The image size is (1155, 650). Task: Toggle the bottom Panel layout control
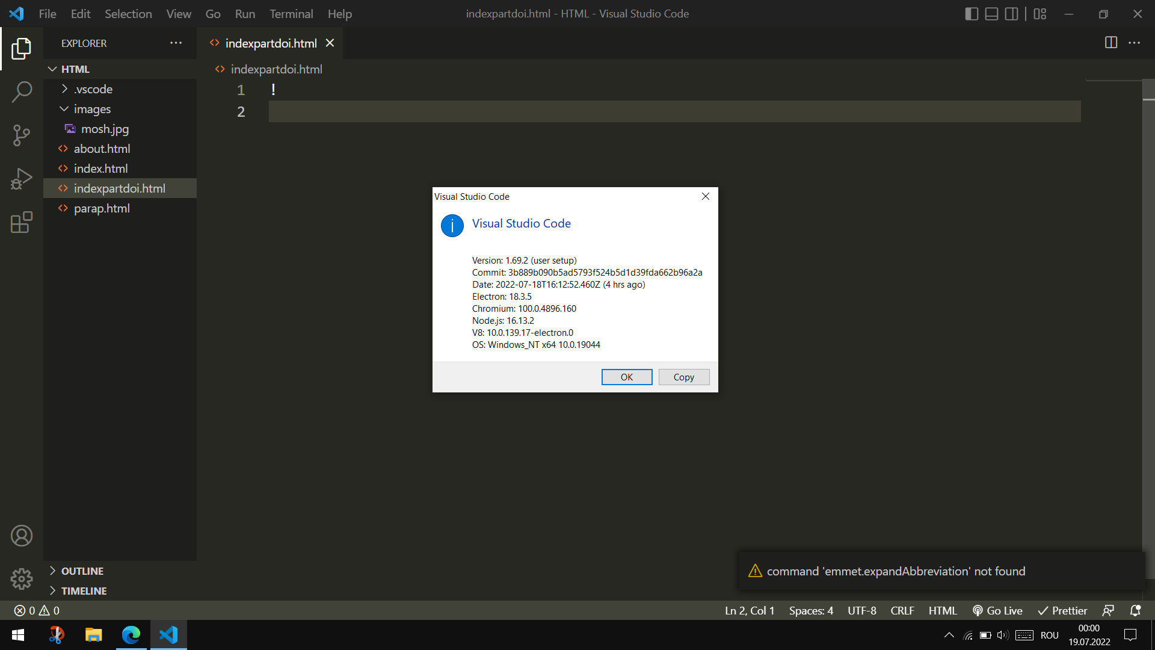tap(991, 14)
